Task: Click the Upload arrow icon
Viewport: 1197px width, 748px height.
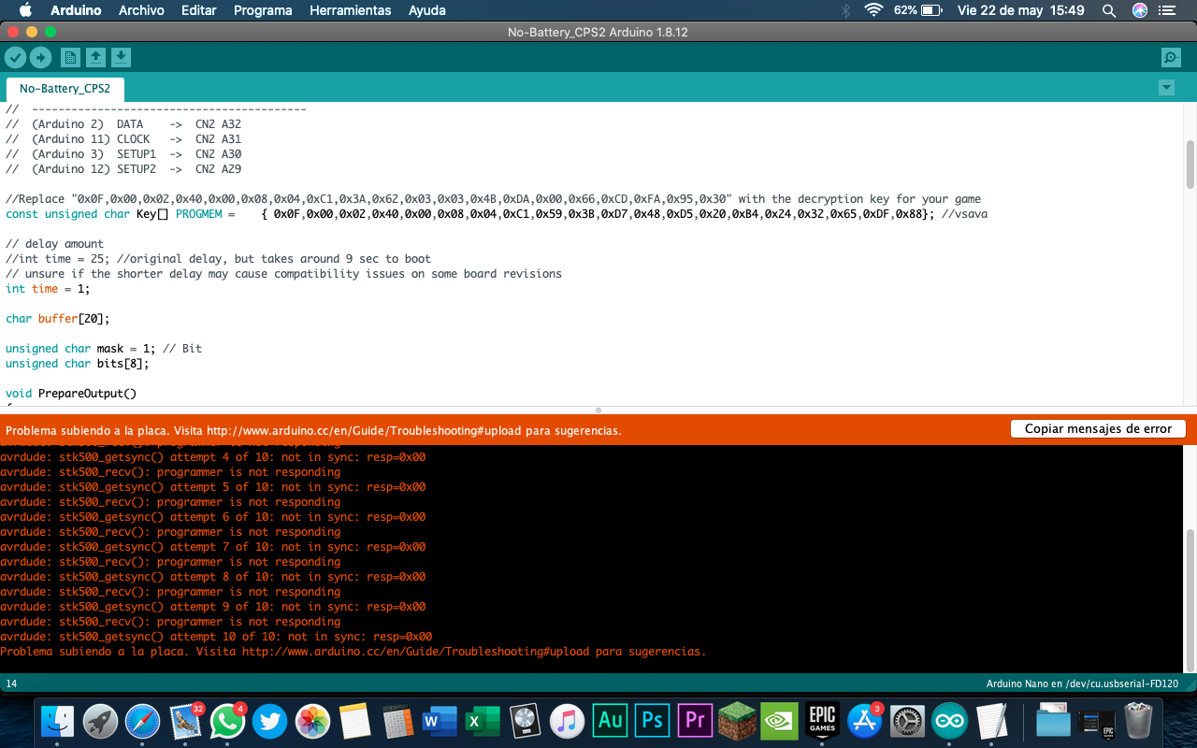Action: [40, 58]
